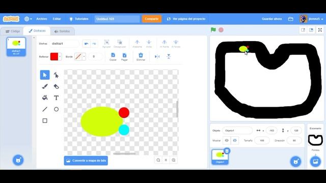Screen dimensions: 326x183
Task: Delete the Objeto1 sprite via trash icon
Action: (x=227, y=151)
